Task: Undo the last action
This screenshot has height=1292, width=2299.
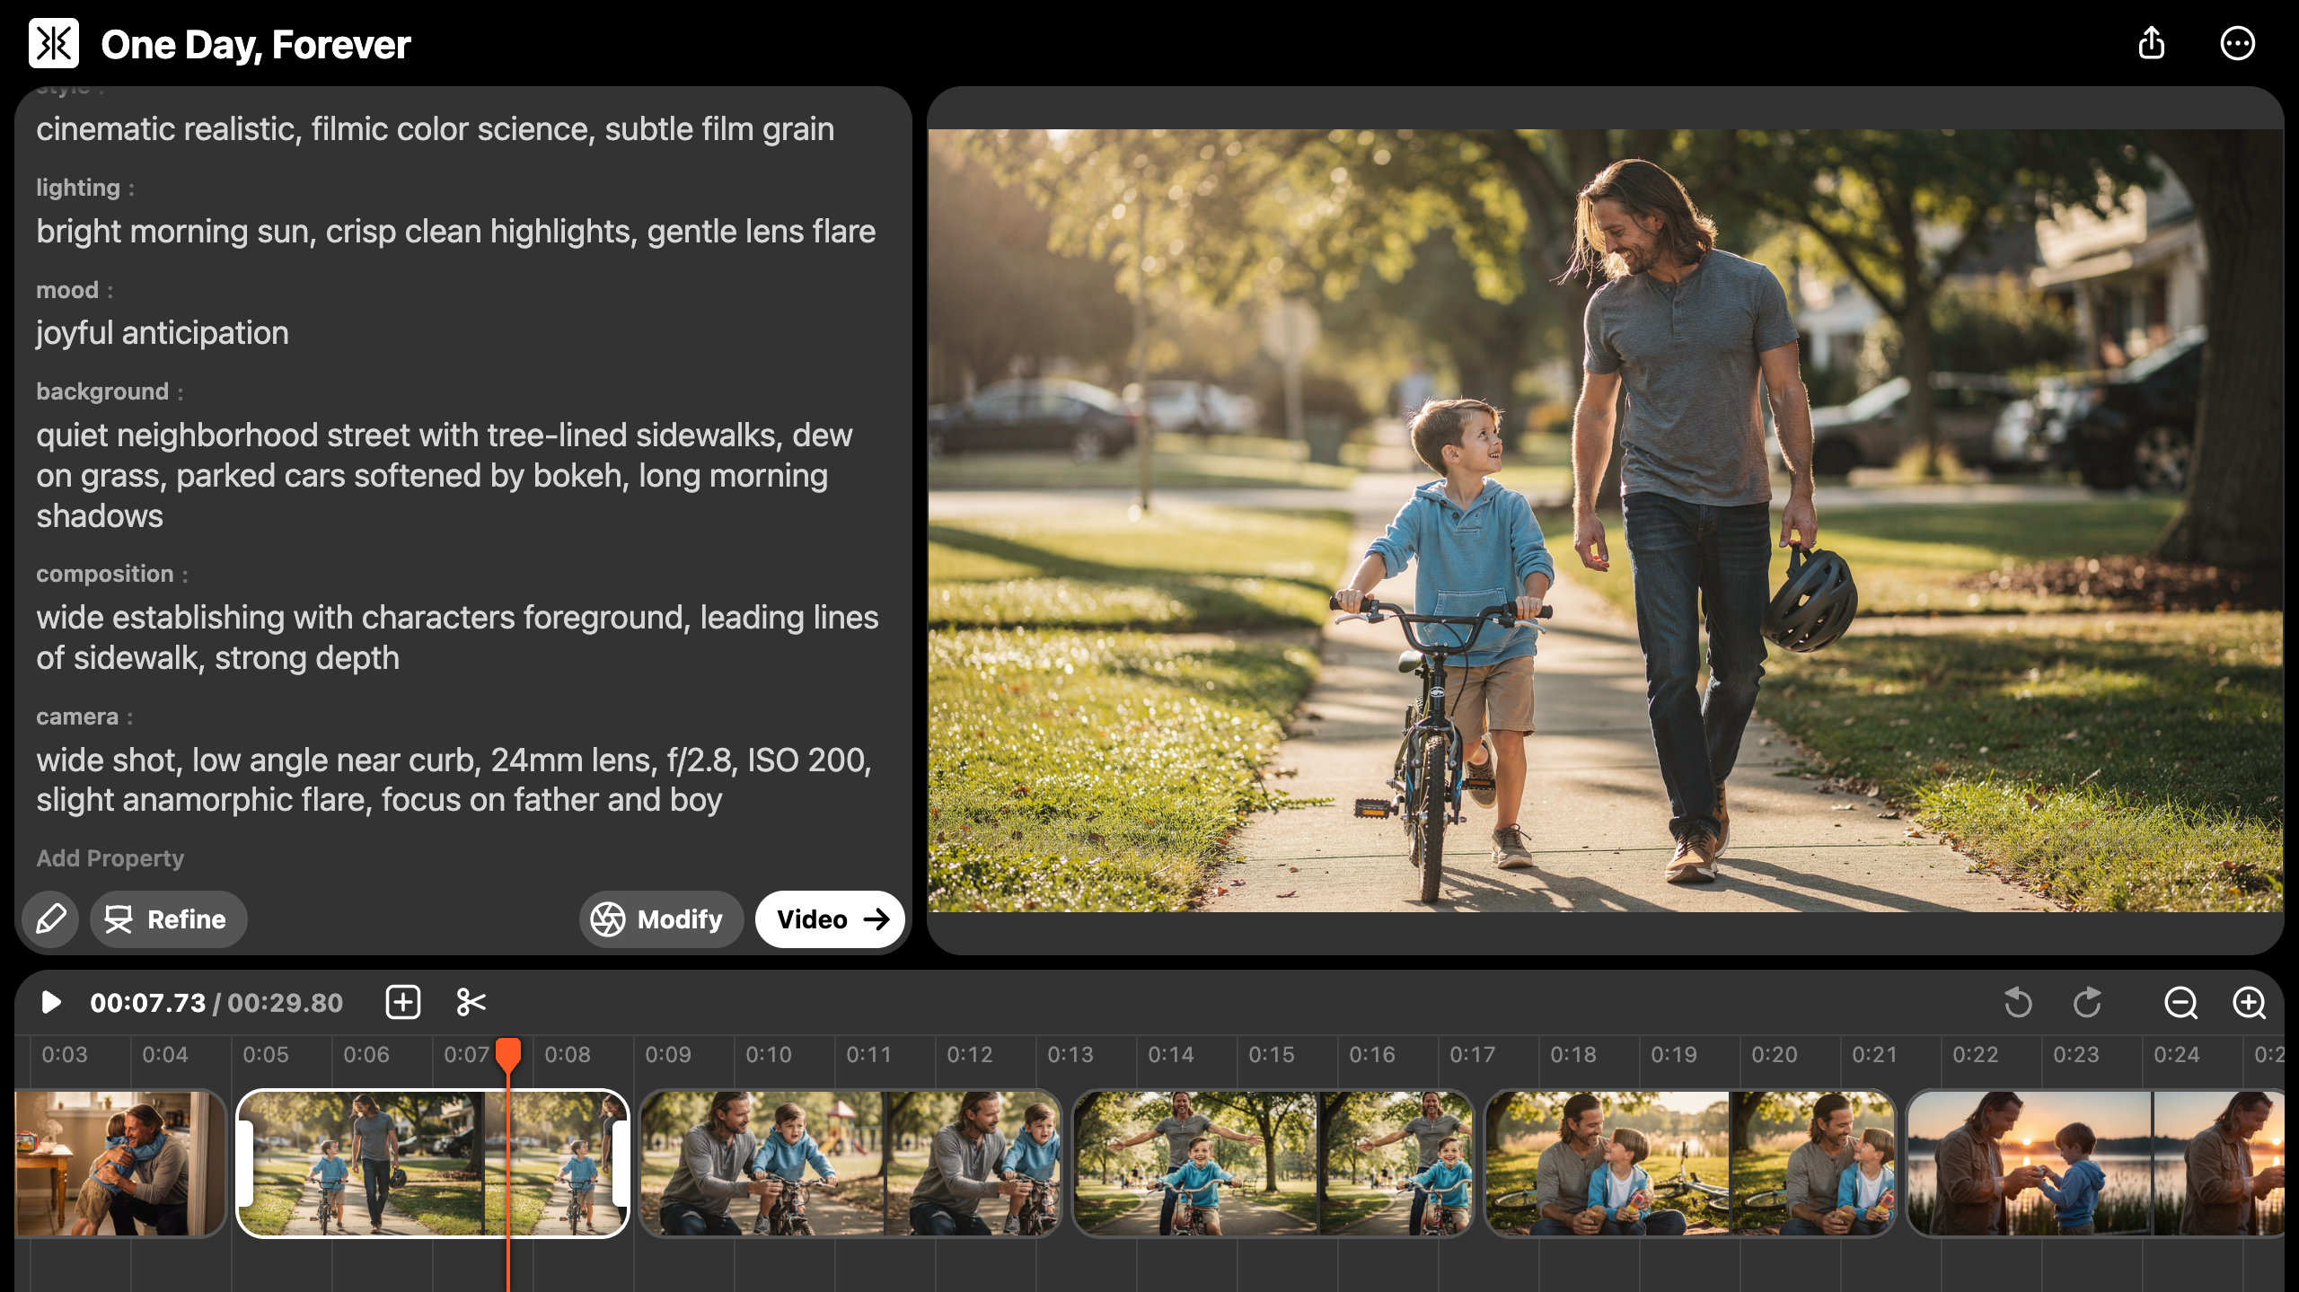Action: (x=2018, y=1002)
